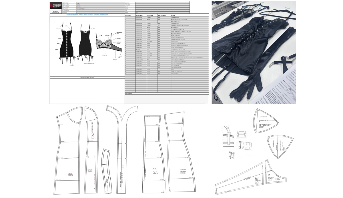Click the Garment Details / Features heading
Image resolution: width=343 pixels, height=198 pixels.
pyautogui.click(x=87, y=77)
